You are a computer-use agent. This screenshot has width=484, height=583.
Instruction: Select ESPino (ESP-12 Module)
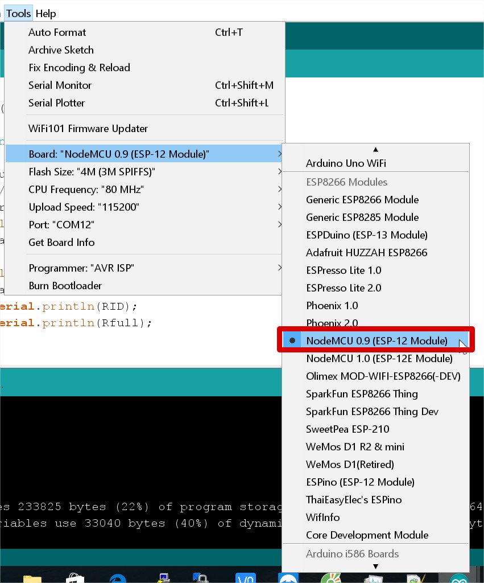(375, 482)
